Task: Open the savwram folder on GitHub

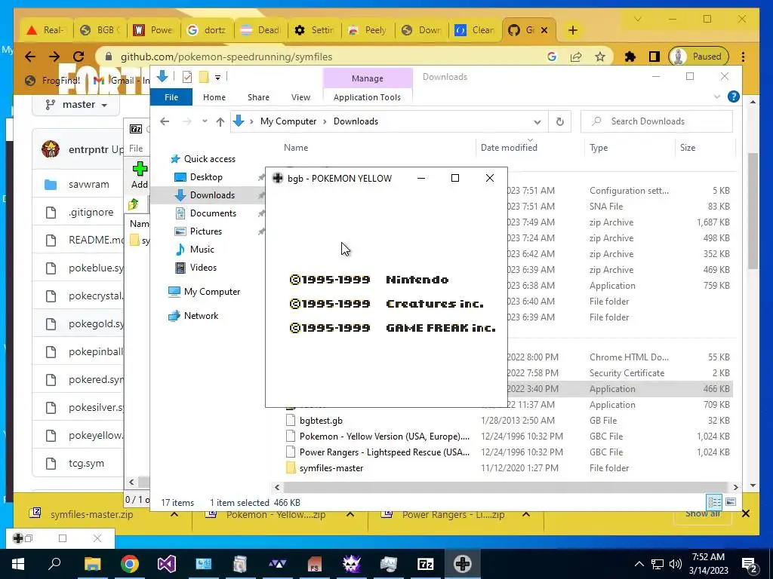Action: [x=89, y=184]
